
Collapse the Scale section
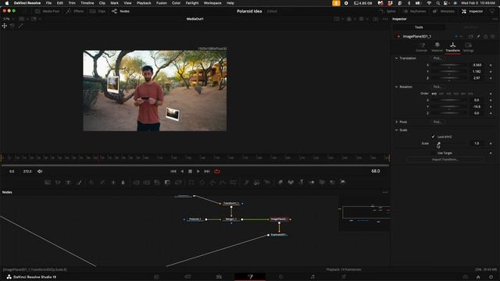pyautogui.click(x=396, y=130)
